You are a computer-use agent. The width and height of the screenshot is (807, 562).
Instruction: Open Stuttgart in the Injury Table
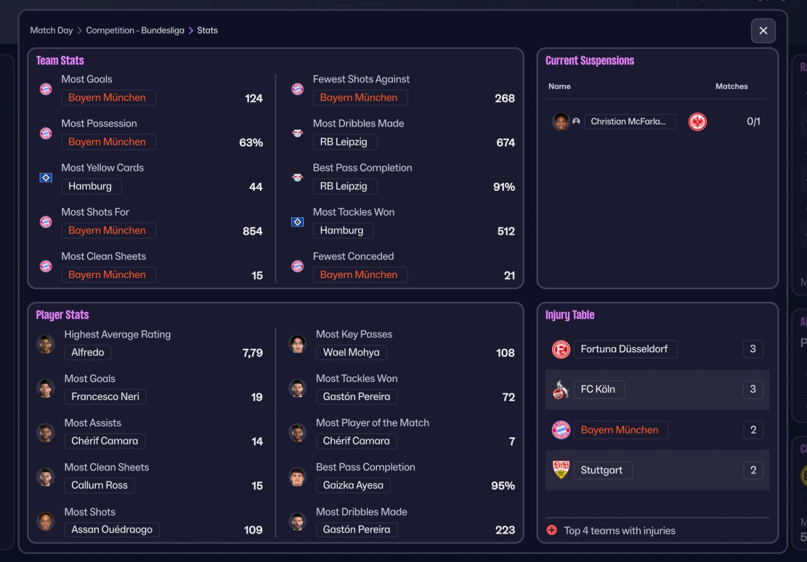click(x=603, y=470)
